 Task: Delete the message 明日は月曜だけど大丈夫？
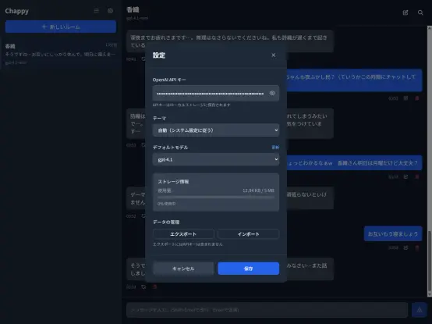[417, 176]
